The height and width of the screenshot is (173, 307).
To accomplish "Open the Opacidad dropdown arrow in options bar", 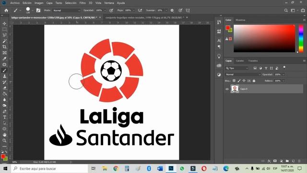I will pyautogui.click(x=105, y=11).
